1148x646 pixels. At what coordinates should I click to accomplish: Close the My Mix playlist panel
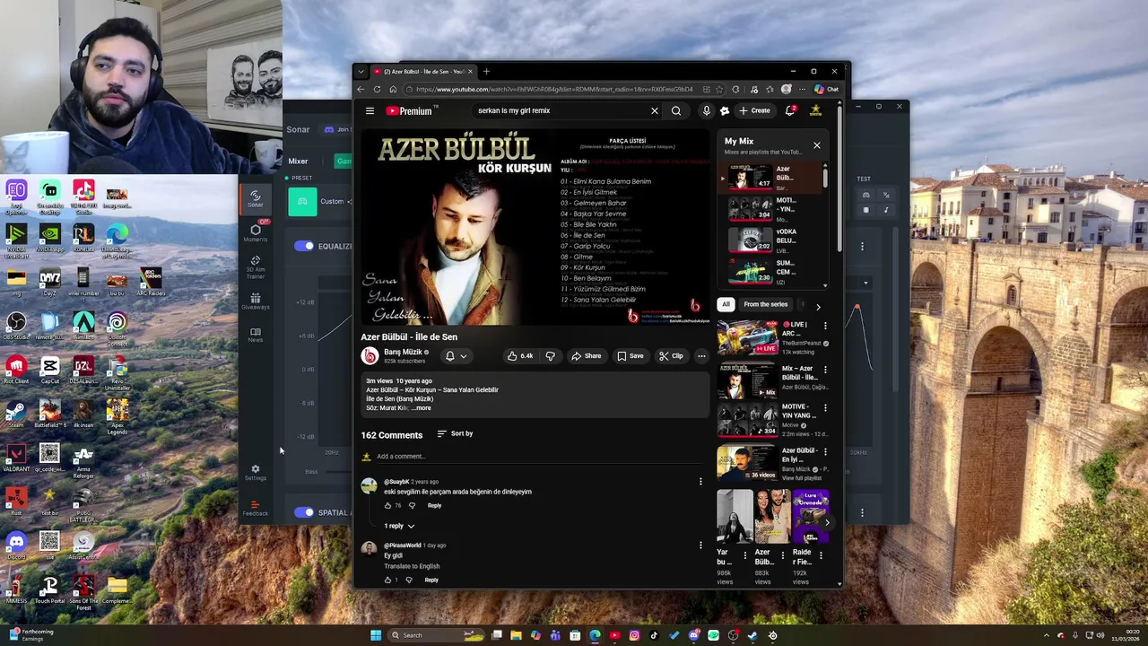[x=817, y=145]
